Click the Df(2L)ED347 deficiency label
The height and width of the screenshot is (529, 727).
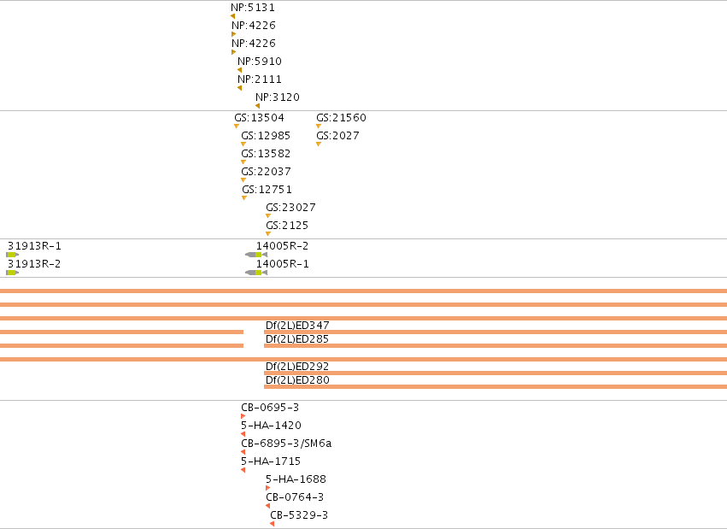tap(297, 326)
